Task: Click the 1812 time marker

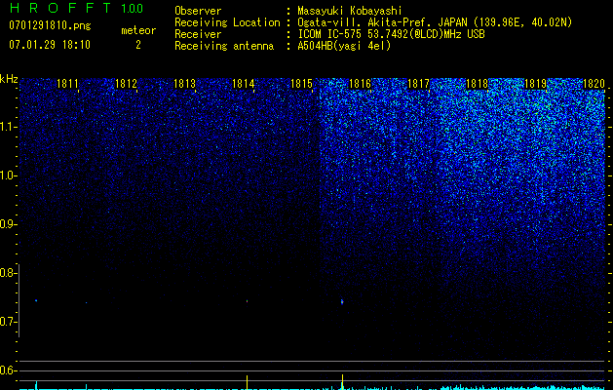Action: click(127, 84)
